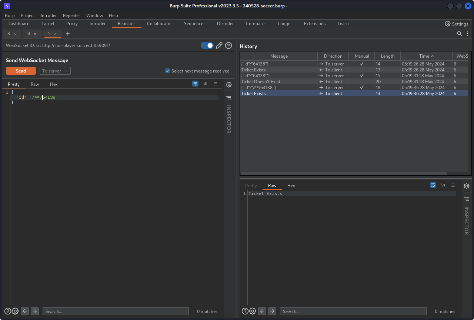
Task: Switch to the Intruder tab
Action: pos(97,24)
